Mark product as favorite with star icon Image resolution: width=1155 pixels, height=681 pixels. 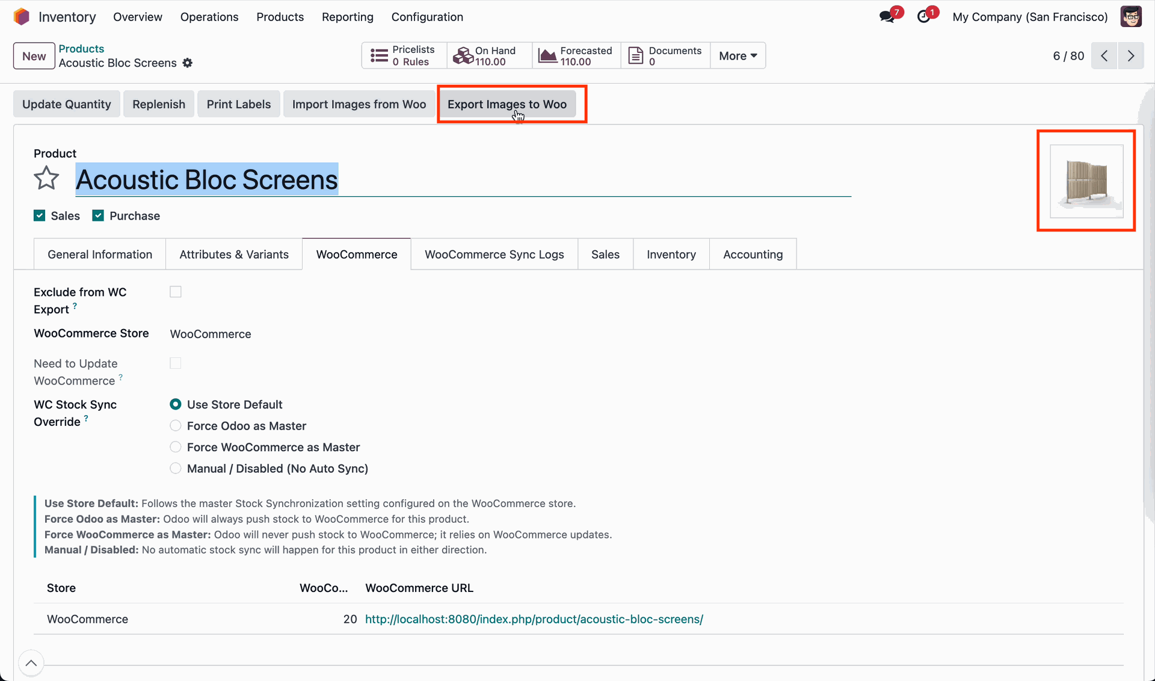pos(46,179)
